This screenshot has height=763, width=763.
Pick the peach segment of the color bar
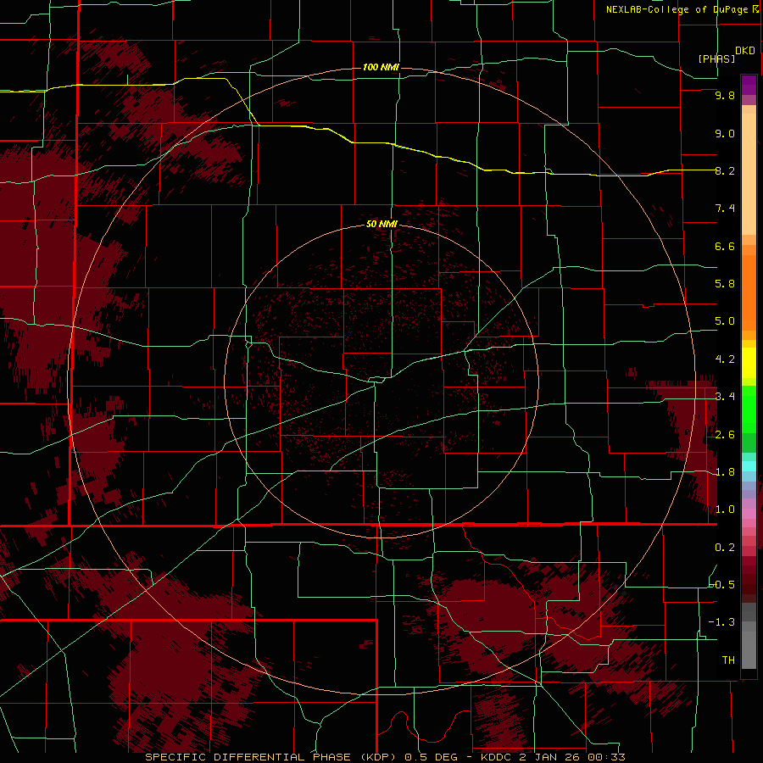click(x=749, y=174)
